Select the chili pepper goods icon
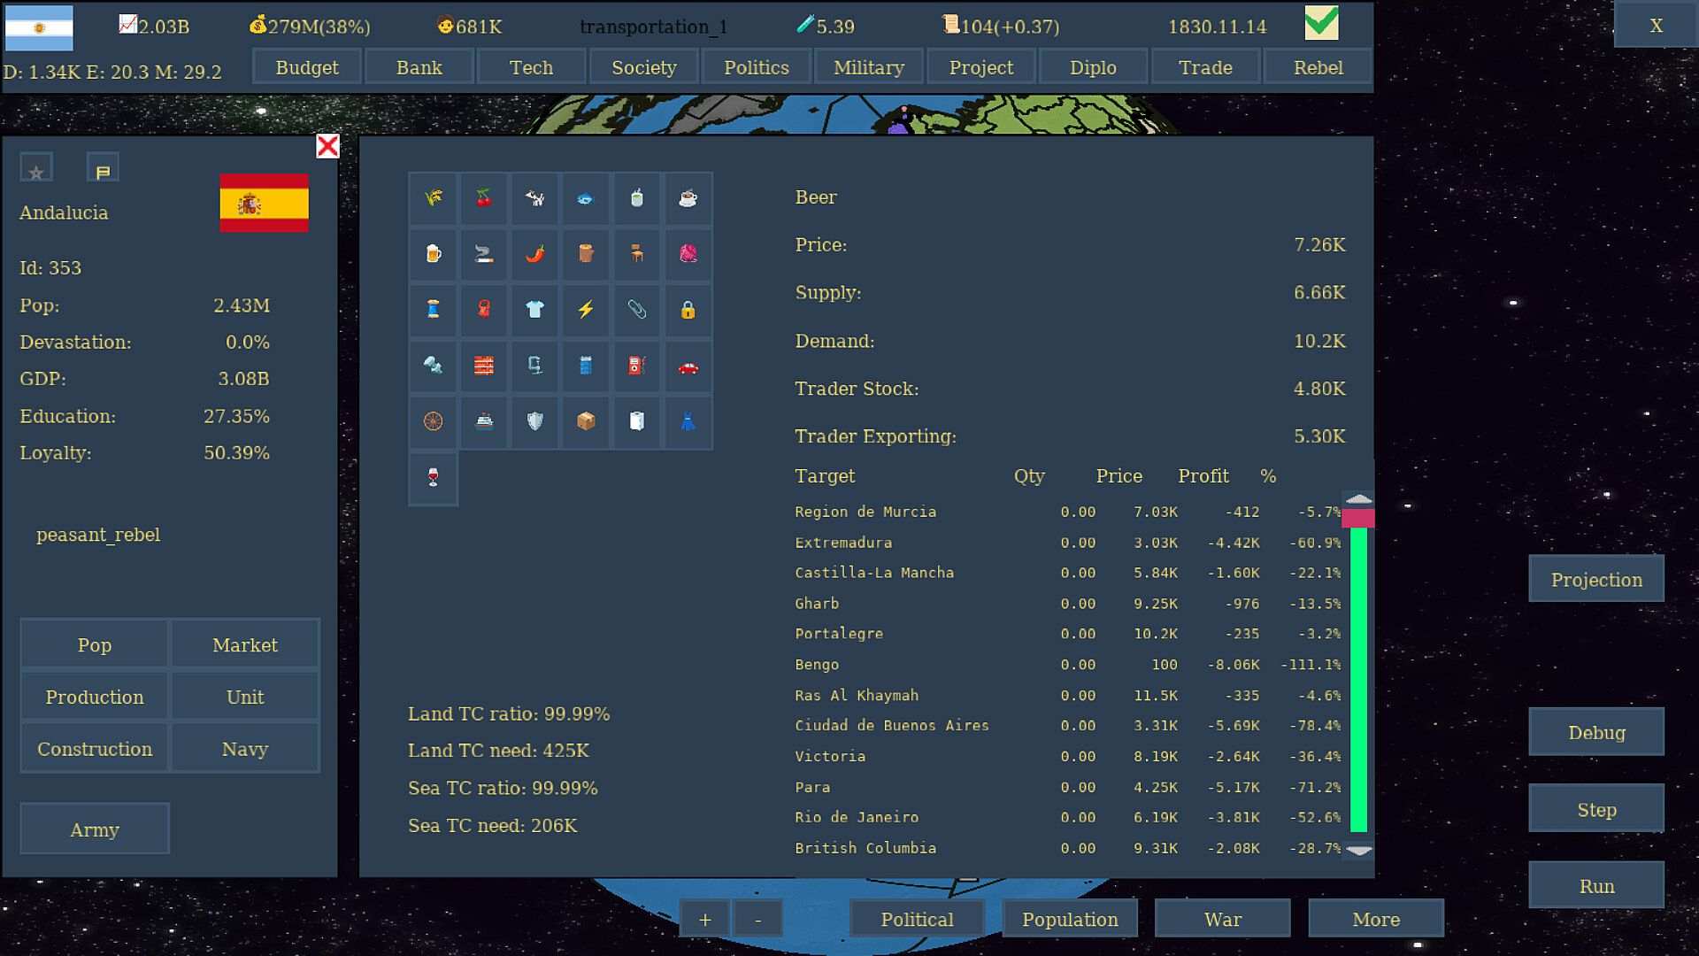Image resolution: width=1699 pixels, height=956 pixels. (534, 254)
